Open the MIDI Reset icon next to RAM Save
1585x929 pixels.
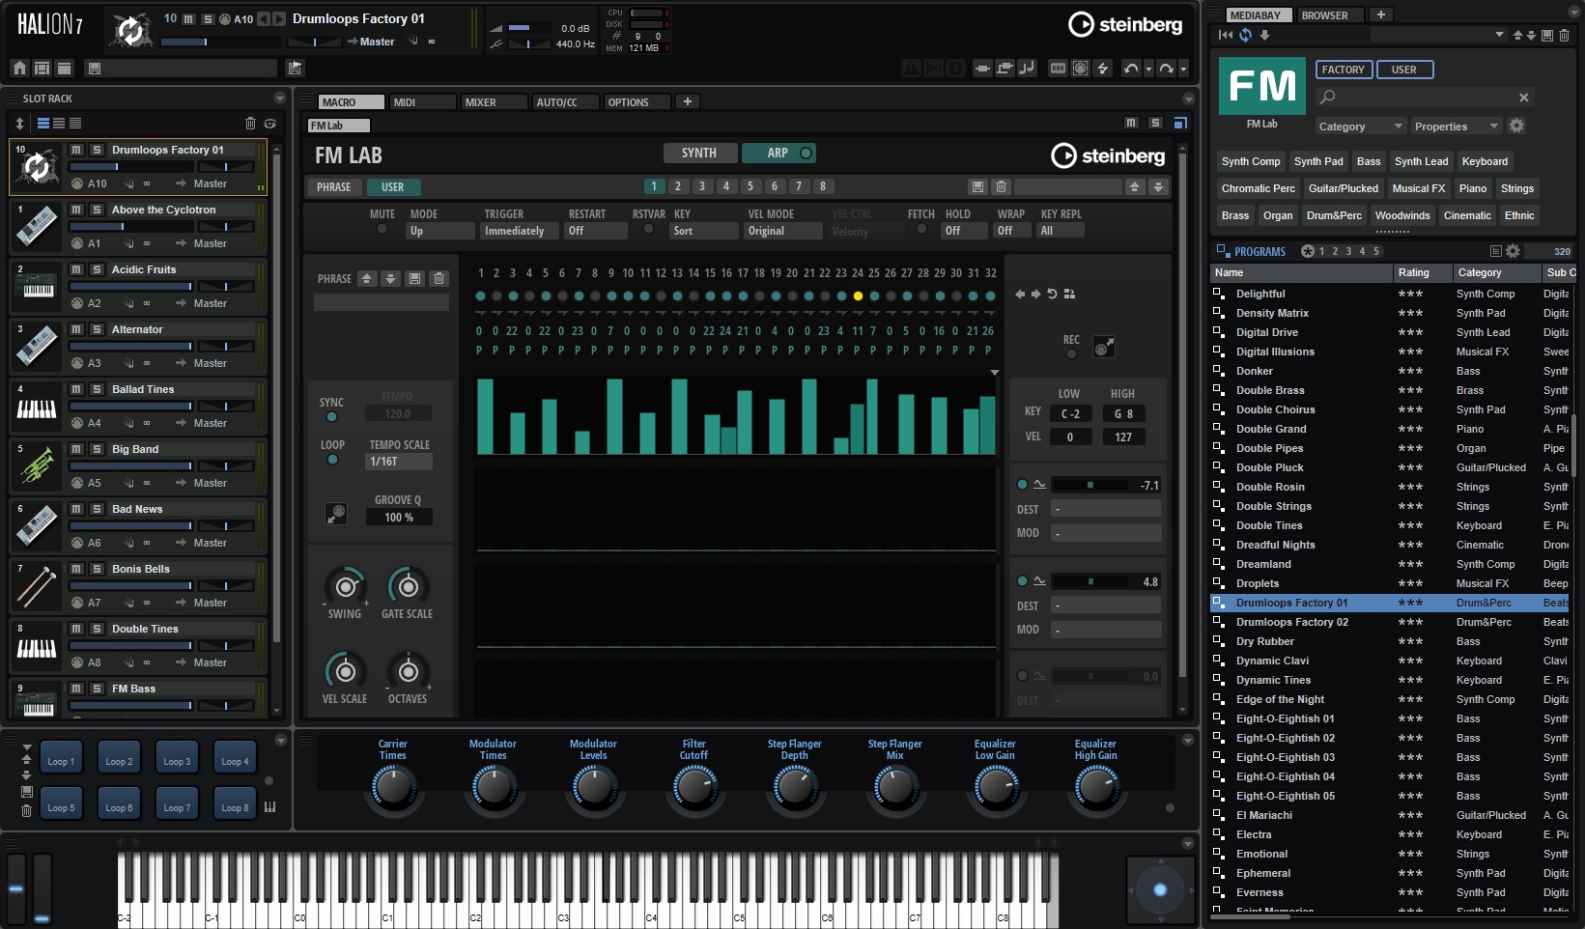coord(1079,68)
